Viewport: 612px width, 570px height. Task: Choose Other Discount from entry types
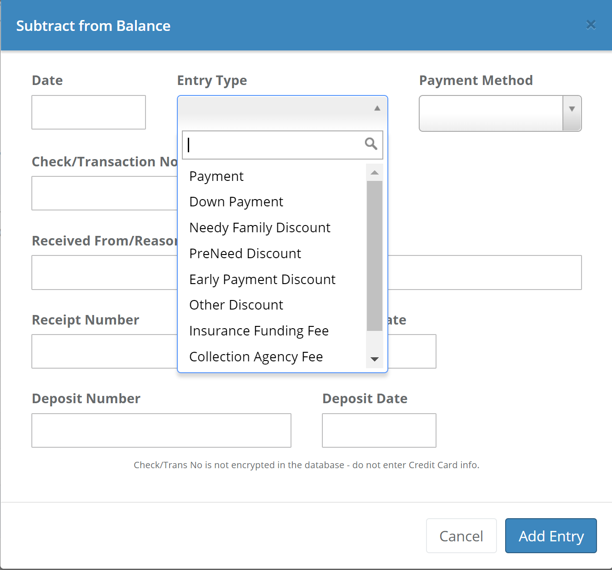236,305
